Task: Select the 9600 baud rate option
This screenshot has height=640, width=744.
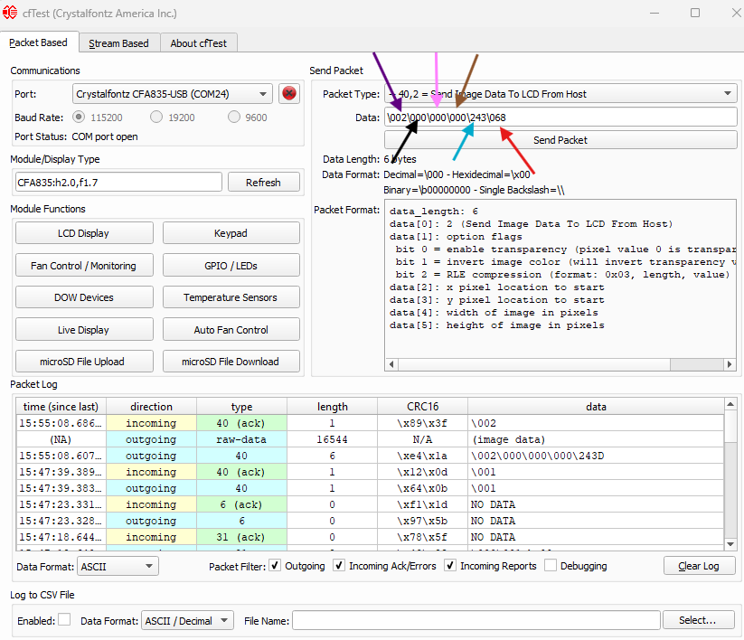Action: point(235,118)
